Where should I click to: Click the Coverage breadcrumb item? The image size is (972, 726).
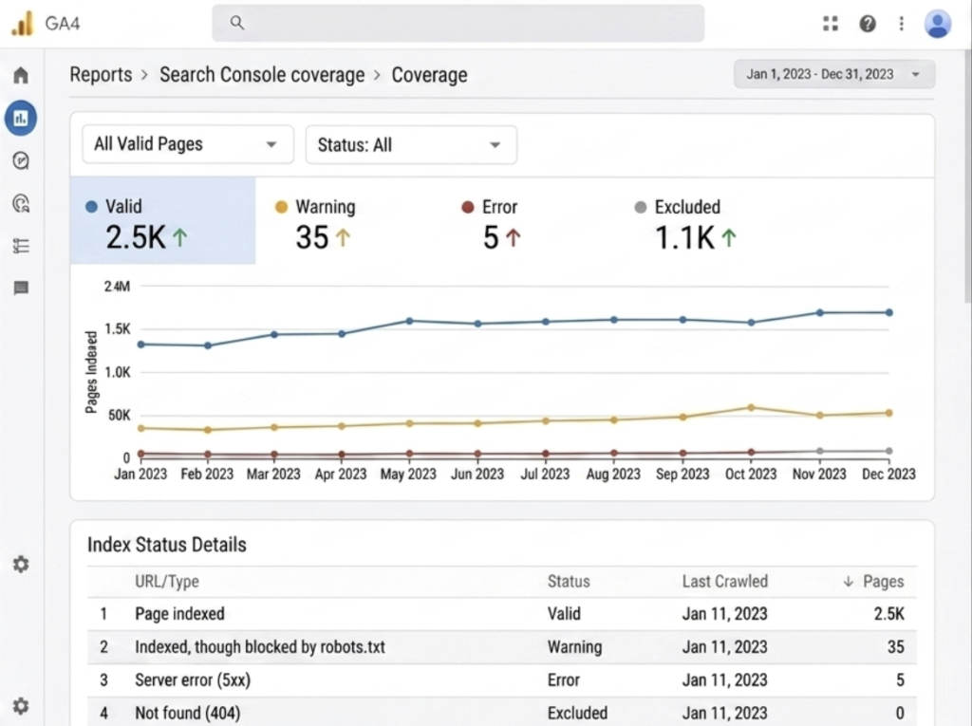click(x=430, y=75)
